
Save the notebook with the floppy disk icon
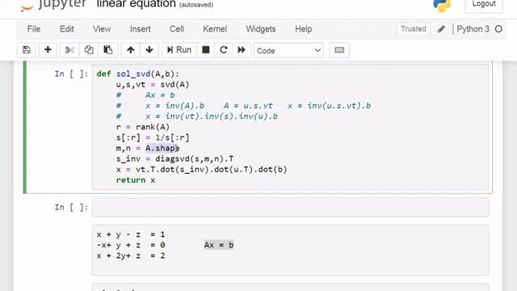point(27,50)
